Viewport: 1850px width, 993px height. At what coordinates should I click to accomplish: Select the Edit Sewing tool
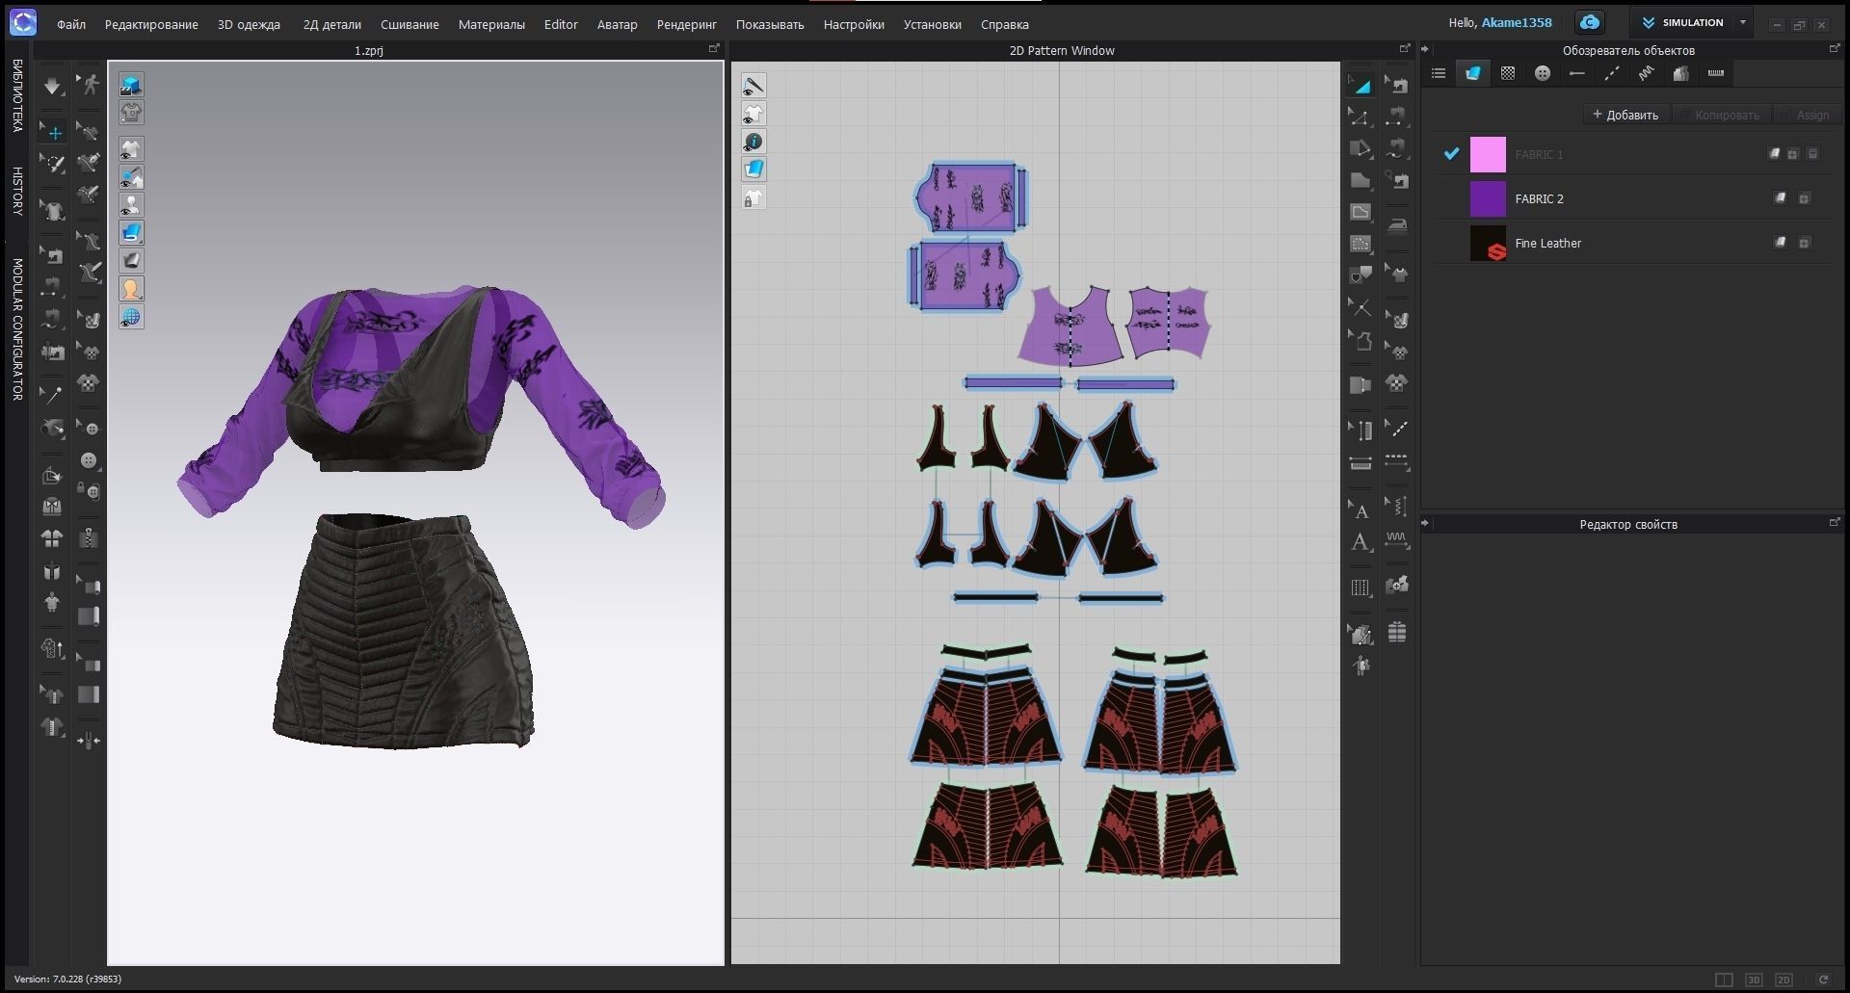pyautogui.click(x=1398, y=84)
